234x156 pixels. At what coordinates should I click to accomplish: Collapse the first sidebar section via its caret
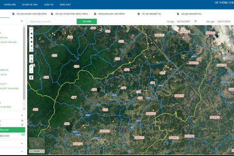[x=22, y=115]
